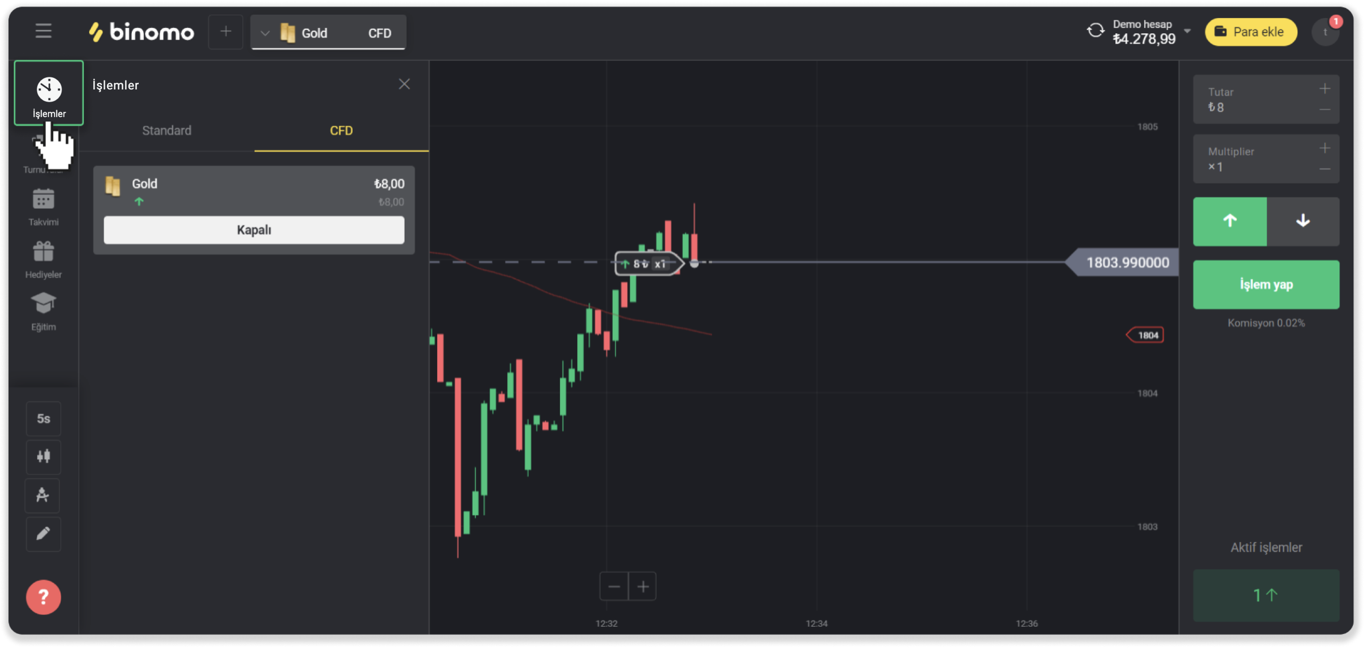
Task: Open the Takvimi calendar icon
Action: coord(43,200)
